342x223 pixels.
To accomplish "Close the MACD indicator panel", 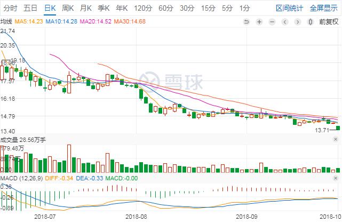I will coord(336,178).
